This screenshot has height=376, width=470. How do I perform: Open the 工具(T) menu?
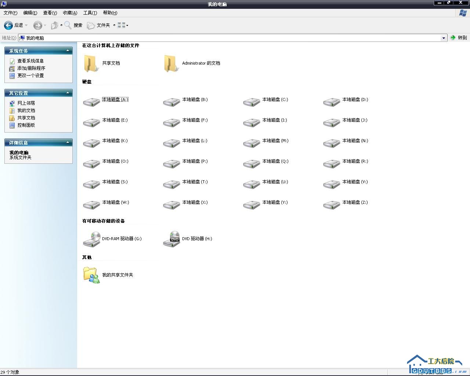(90, 13)
